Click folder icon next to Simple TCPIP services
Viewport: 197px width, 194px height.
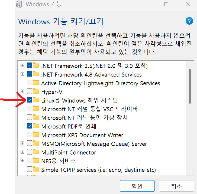tap(36, 169)
